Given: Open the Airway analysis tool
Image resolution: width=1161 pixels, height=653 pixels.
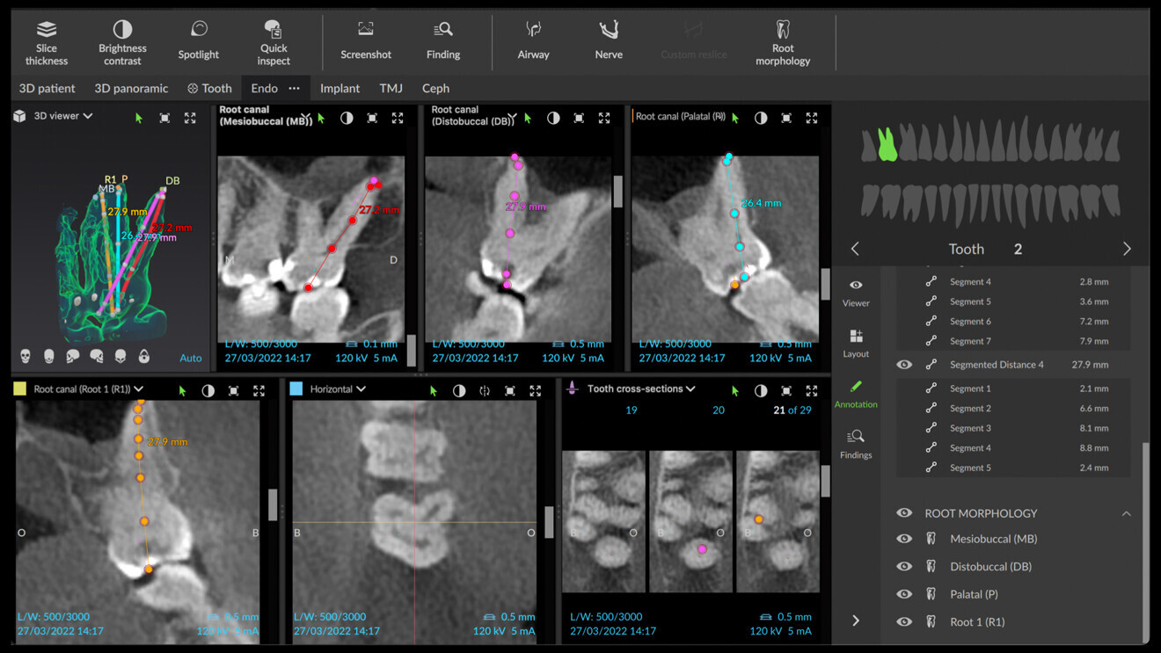Looking at the screenshot, I should 533,40.
